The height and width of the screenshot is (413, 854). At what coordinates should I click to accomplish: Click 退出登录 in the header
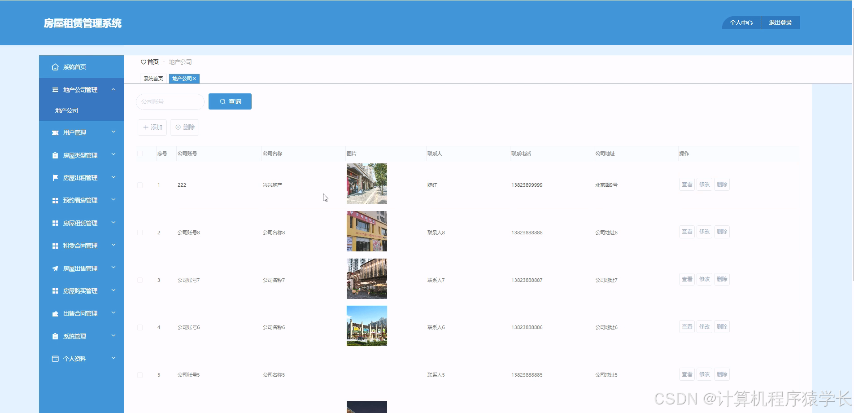pos(780,22)
